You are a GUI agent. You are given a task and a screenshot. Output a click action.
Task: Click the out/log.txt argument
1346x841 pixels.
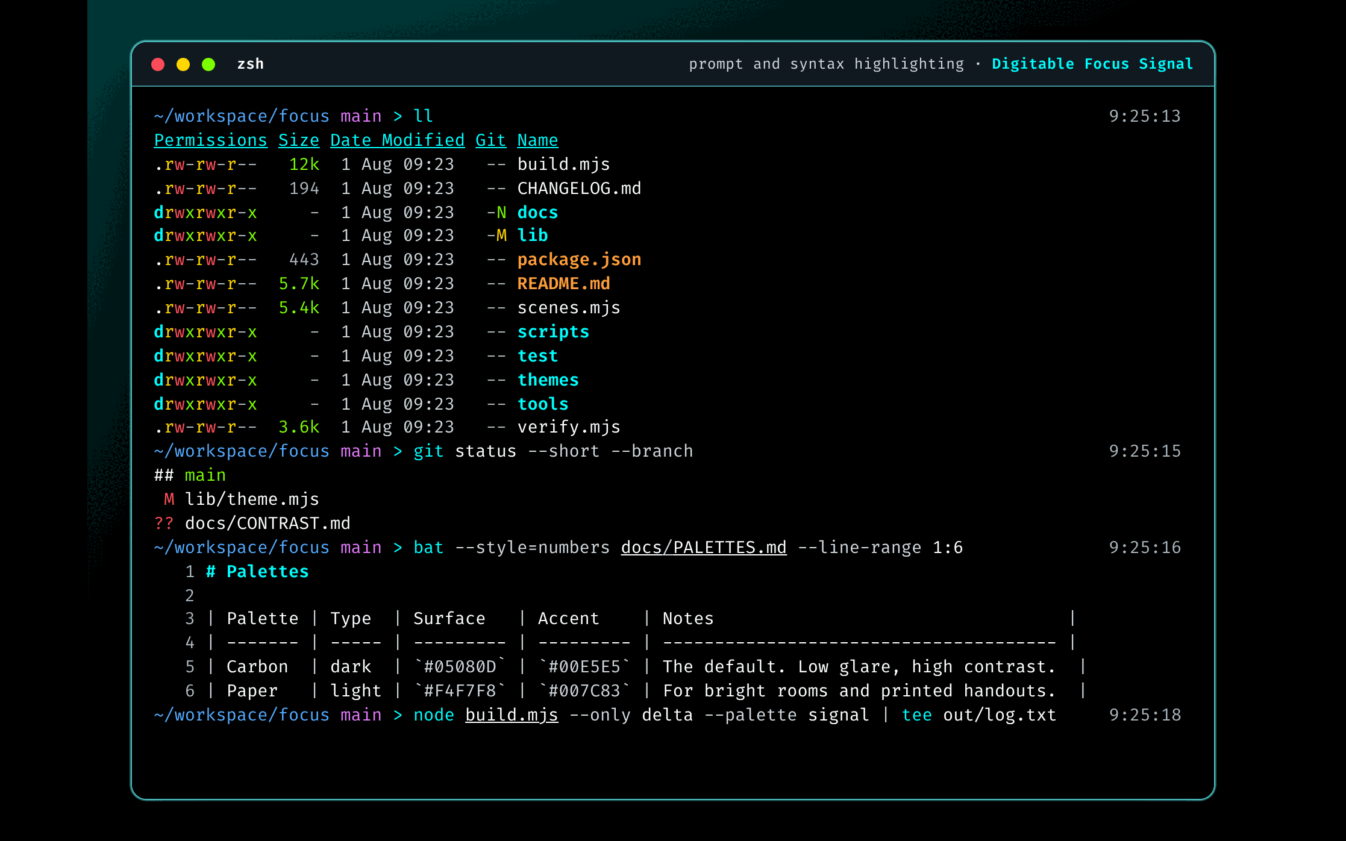(x=1000, y=715)
